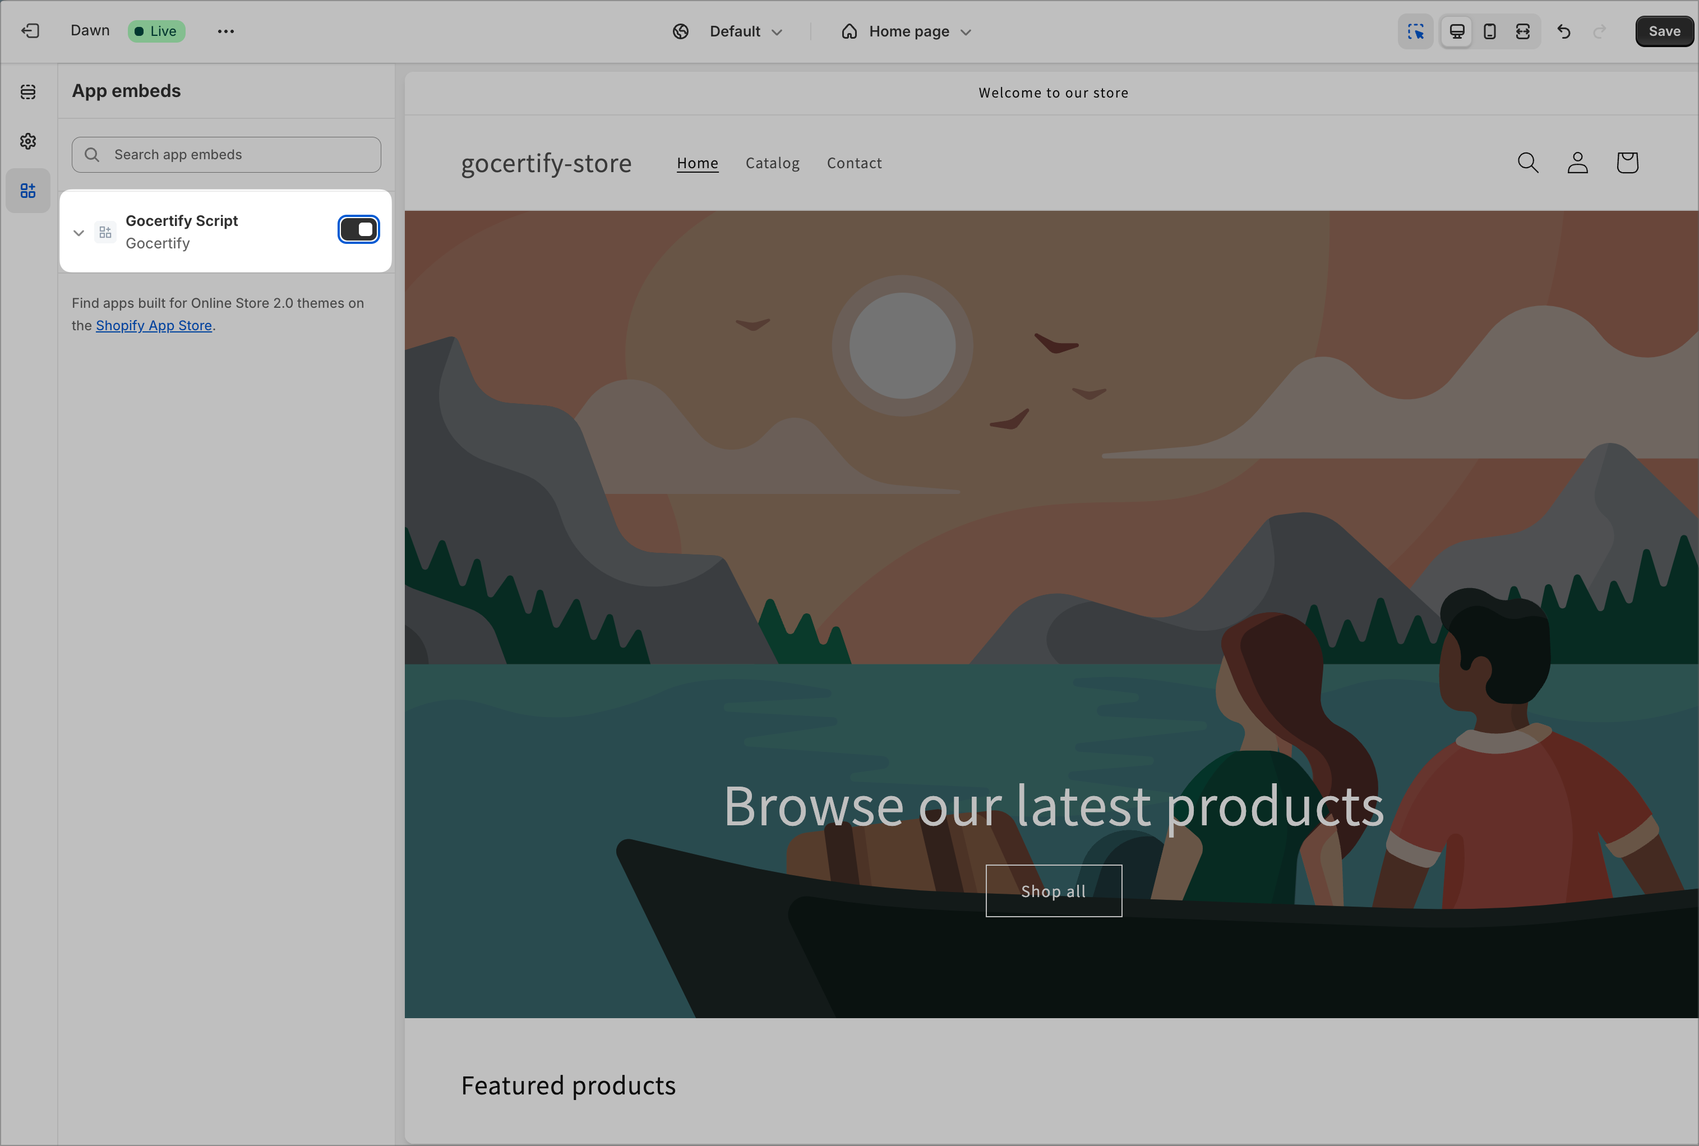
Task: Click the undo arrow icon
Action: pyautogui.click(x=1564, y=31)
